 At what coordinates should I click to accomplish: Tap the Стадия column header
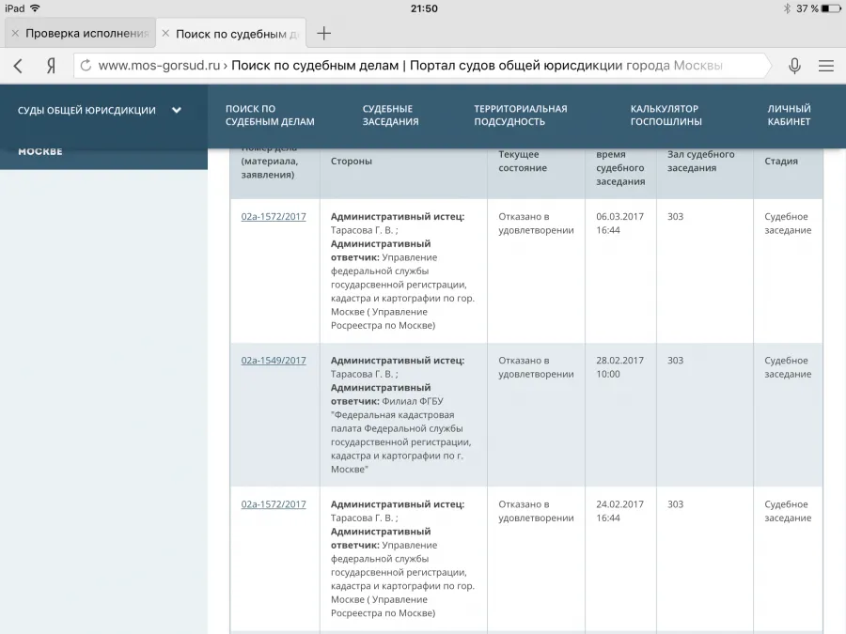pos(781,162)
